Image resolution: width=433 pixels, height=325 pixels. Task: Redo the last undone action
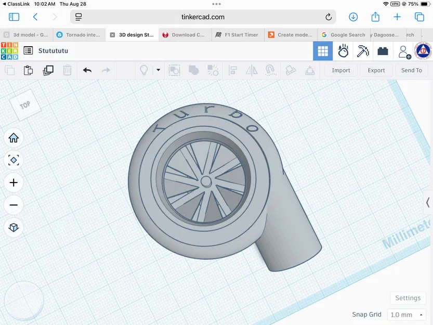[106, 70]
